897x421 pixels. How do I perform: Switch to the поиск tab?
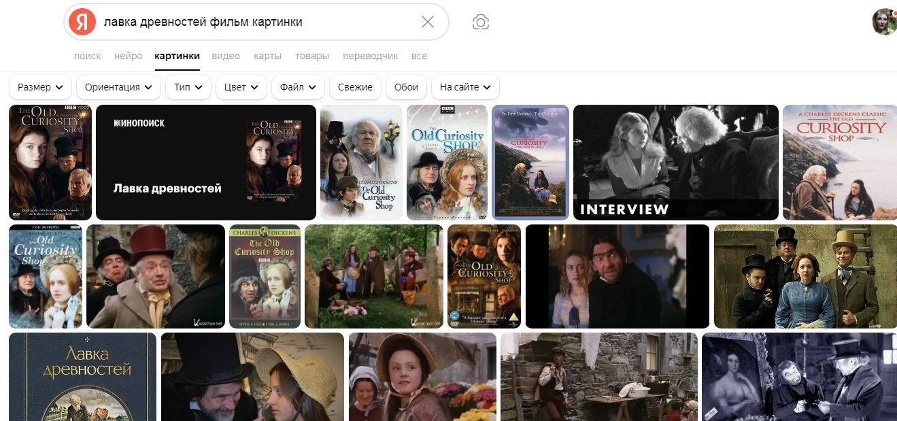tap(88, 56)
